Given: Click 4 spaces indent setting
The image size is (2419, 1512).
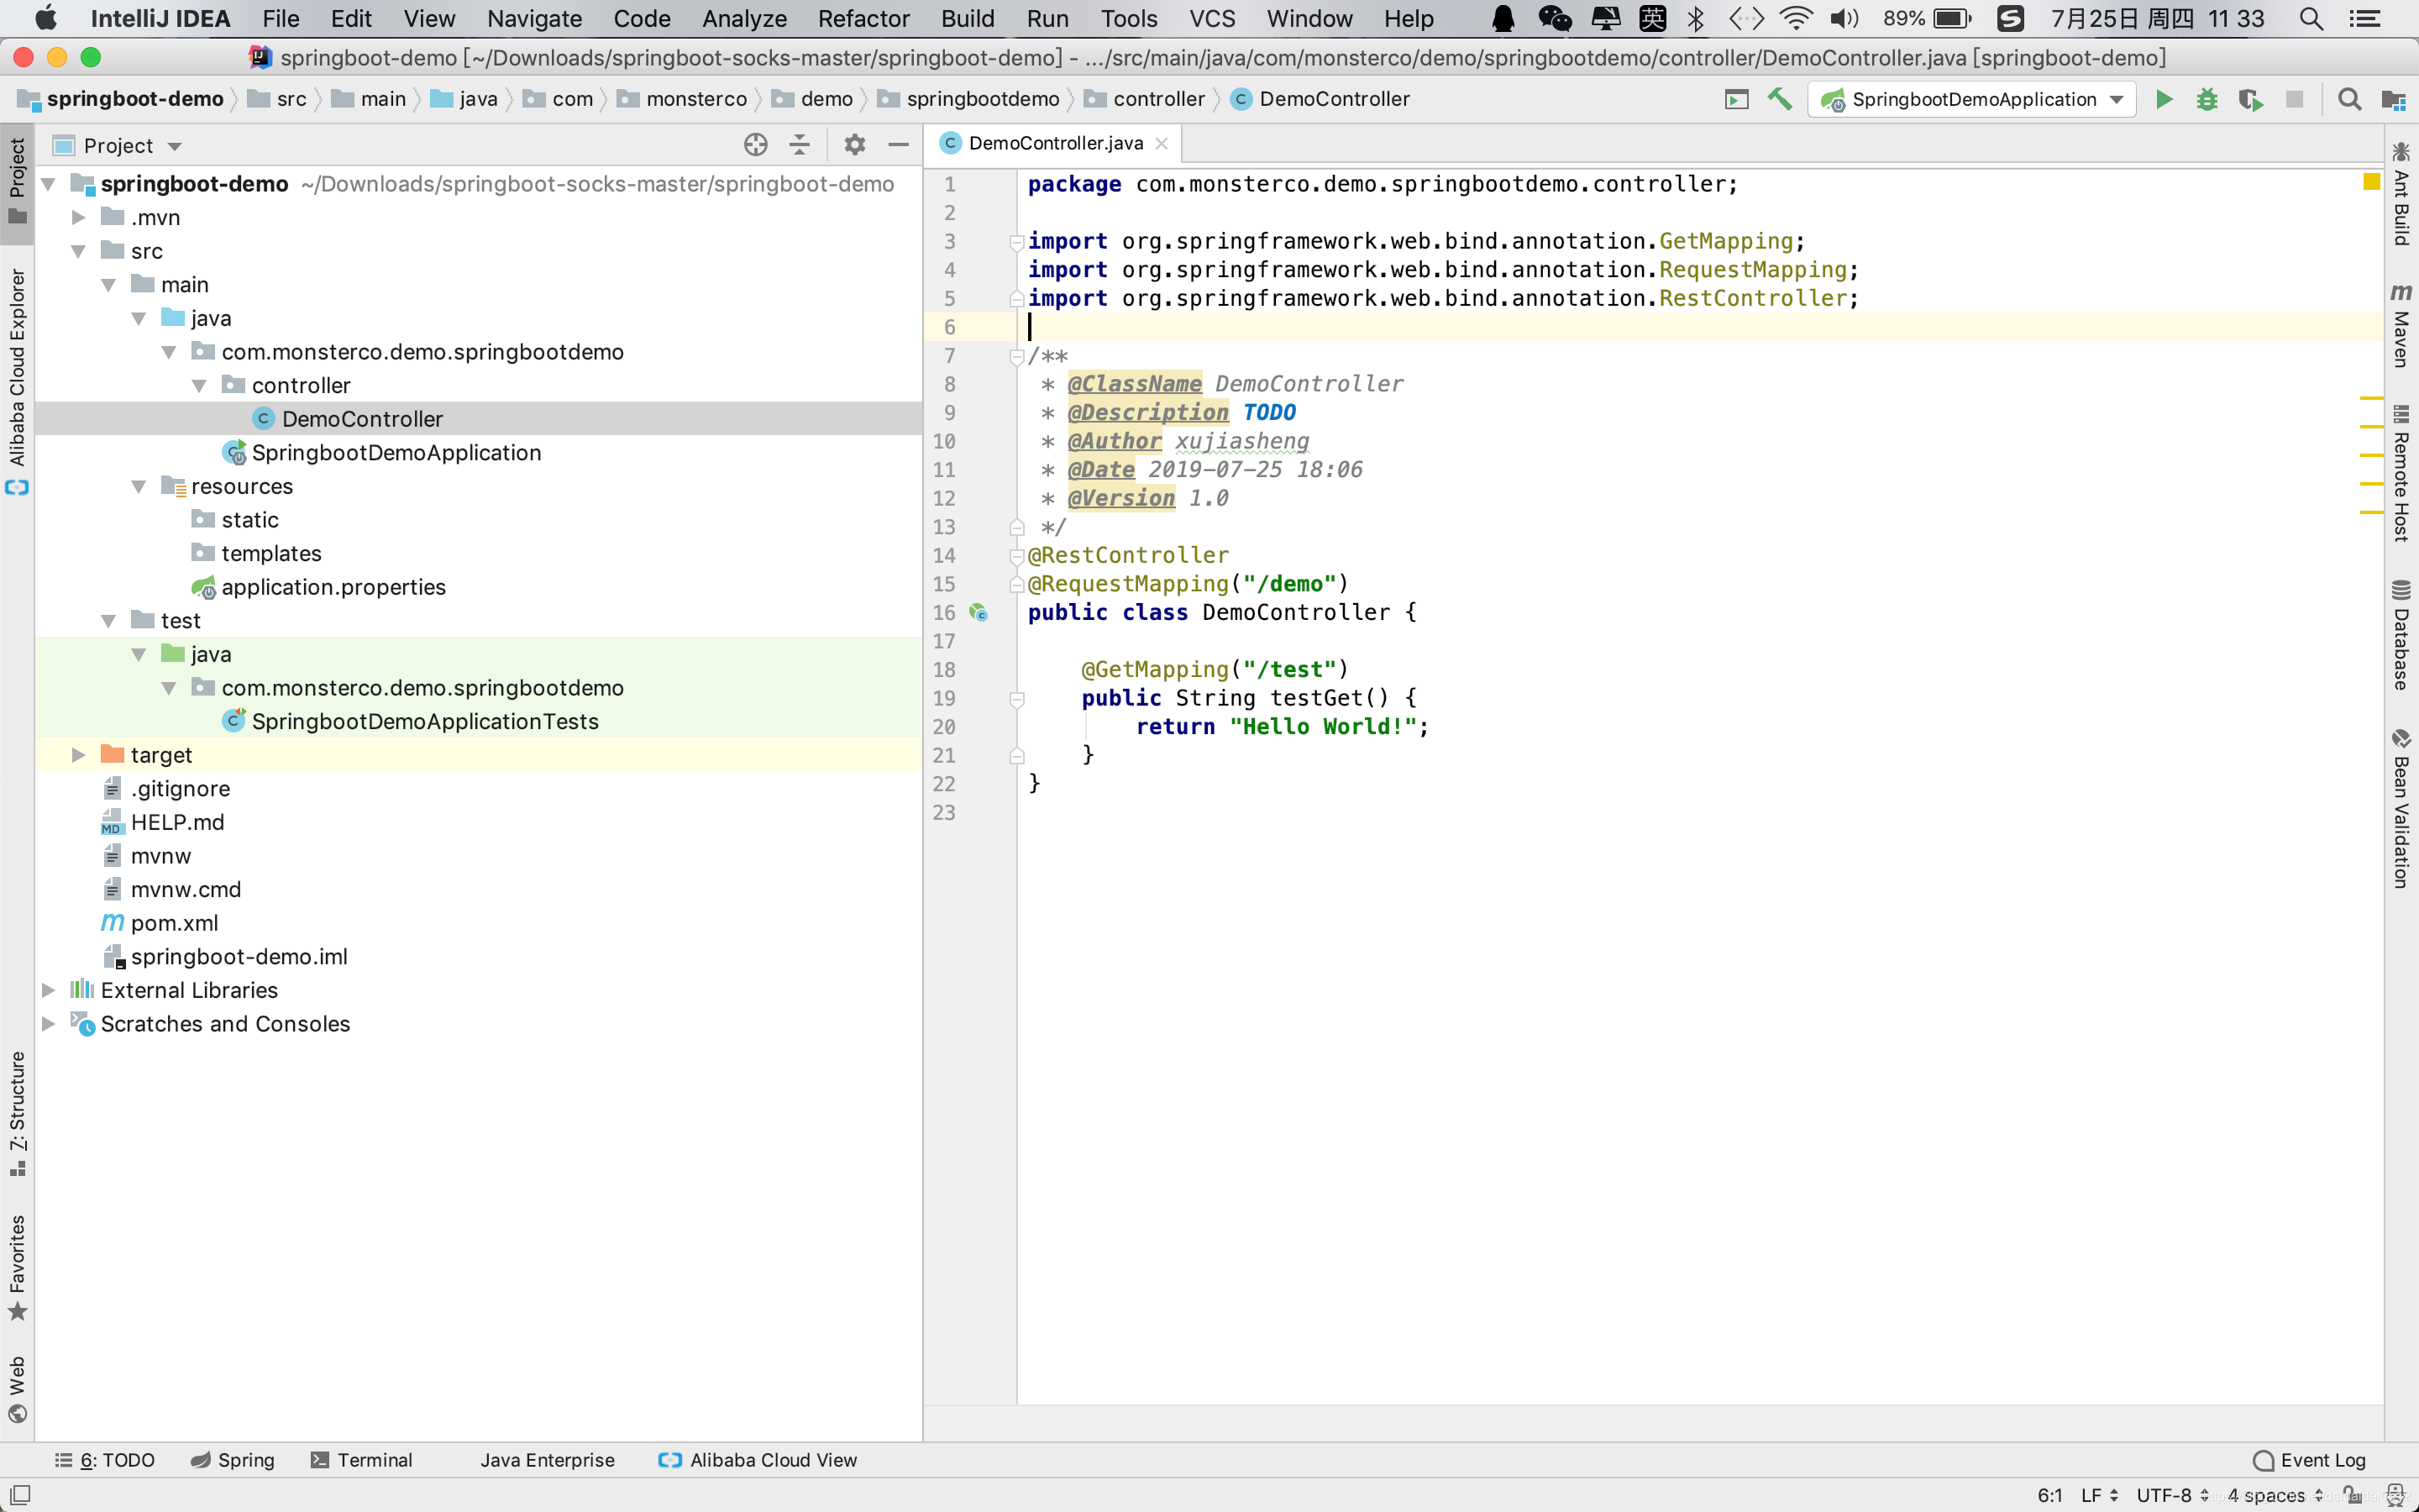Looking at the screenshot, I should [x=2274, y=1495].
